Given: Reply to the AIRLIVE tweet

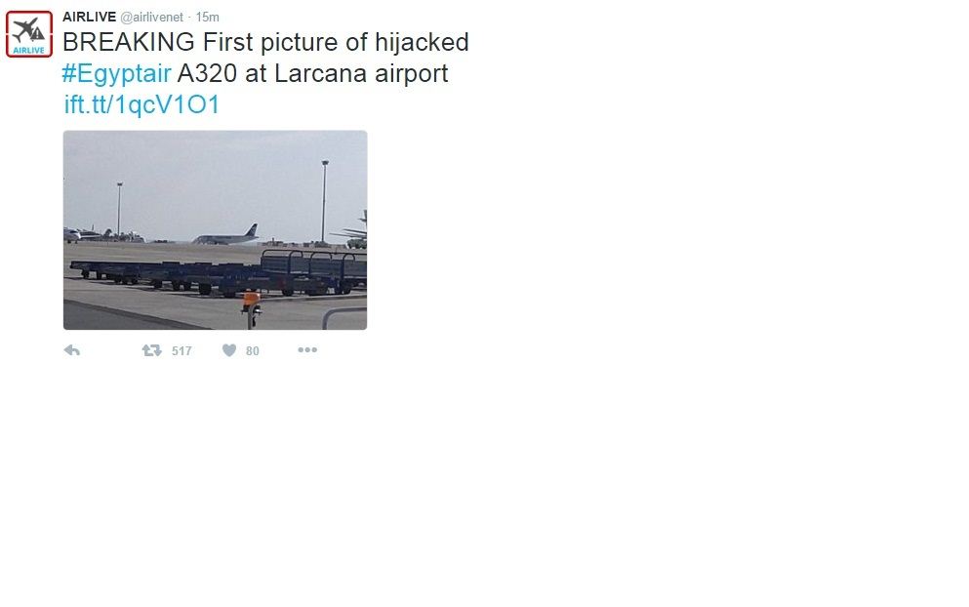Looking at the screenshot, I should [x=71, y=350].
